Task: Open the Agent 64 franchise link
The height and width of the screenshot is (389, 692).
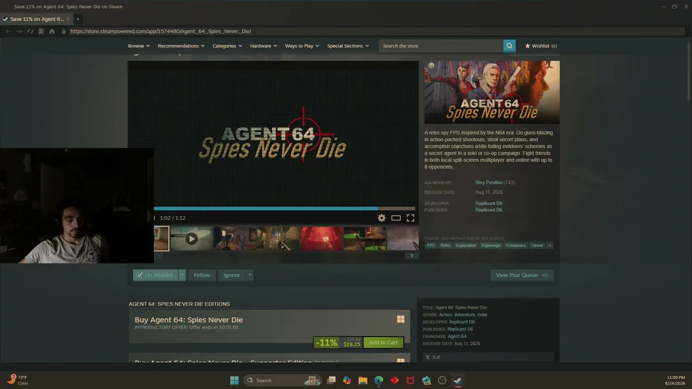Action: click(457, 336)
